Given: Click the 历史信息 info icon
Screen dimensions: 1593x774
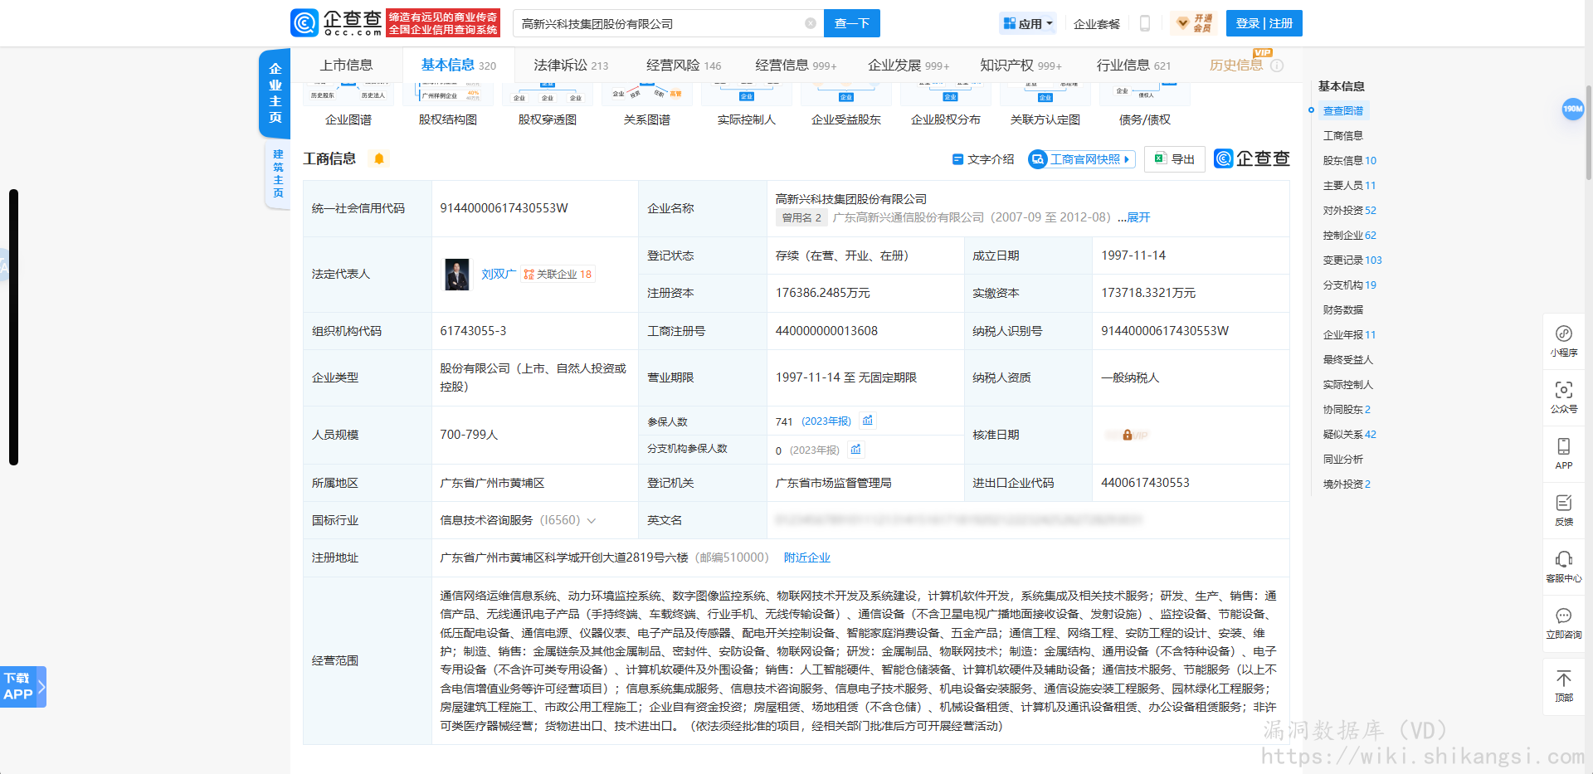Looking at the screenshot, I should [x=1277, y=66].
